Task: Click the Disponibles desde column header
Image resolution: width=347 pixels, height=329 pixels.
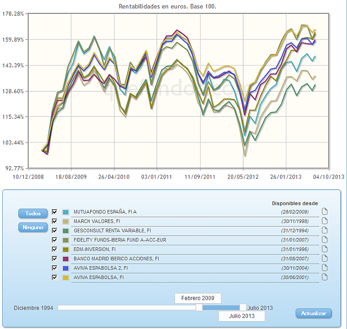Action: (x=295, y=203)
